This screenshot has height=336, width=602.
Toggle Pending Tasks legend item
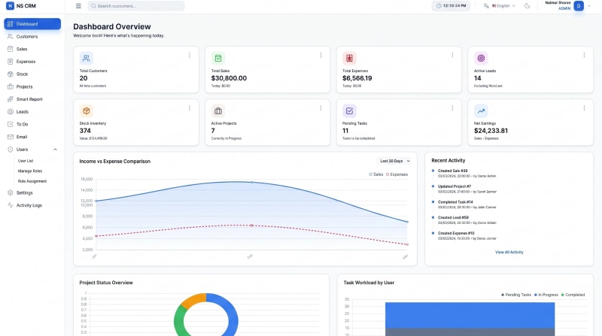[516, 295]
